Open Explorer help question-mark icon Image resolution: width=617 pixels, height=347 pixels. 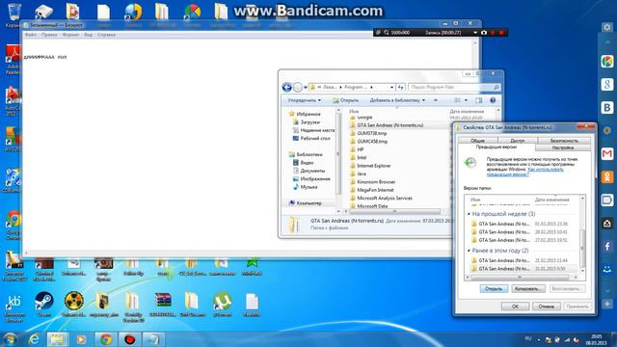coord(493,100)
